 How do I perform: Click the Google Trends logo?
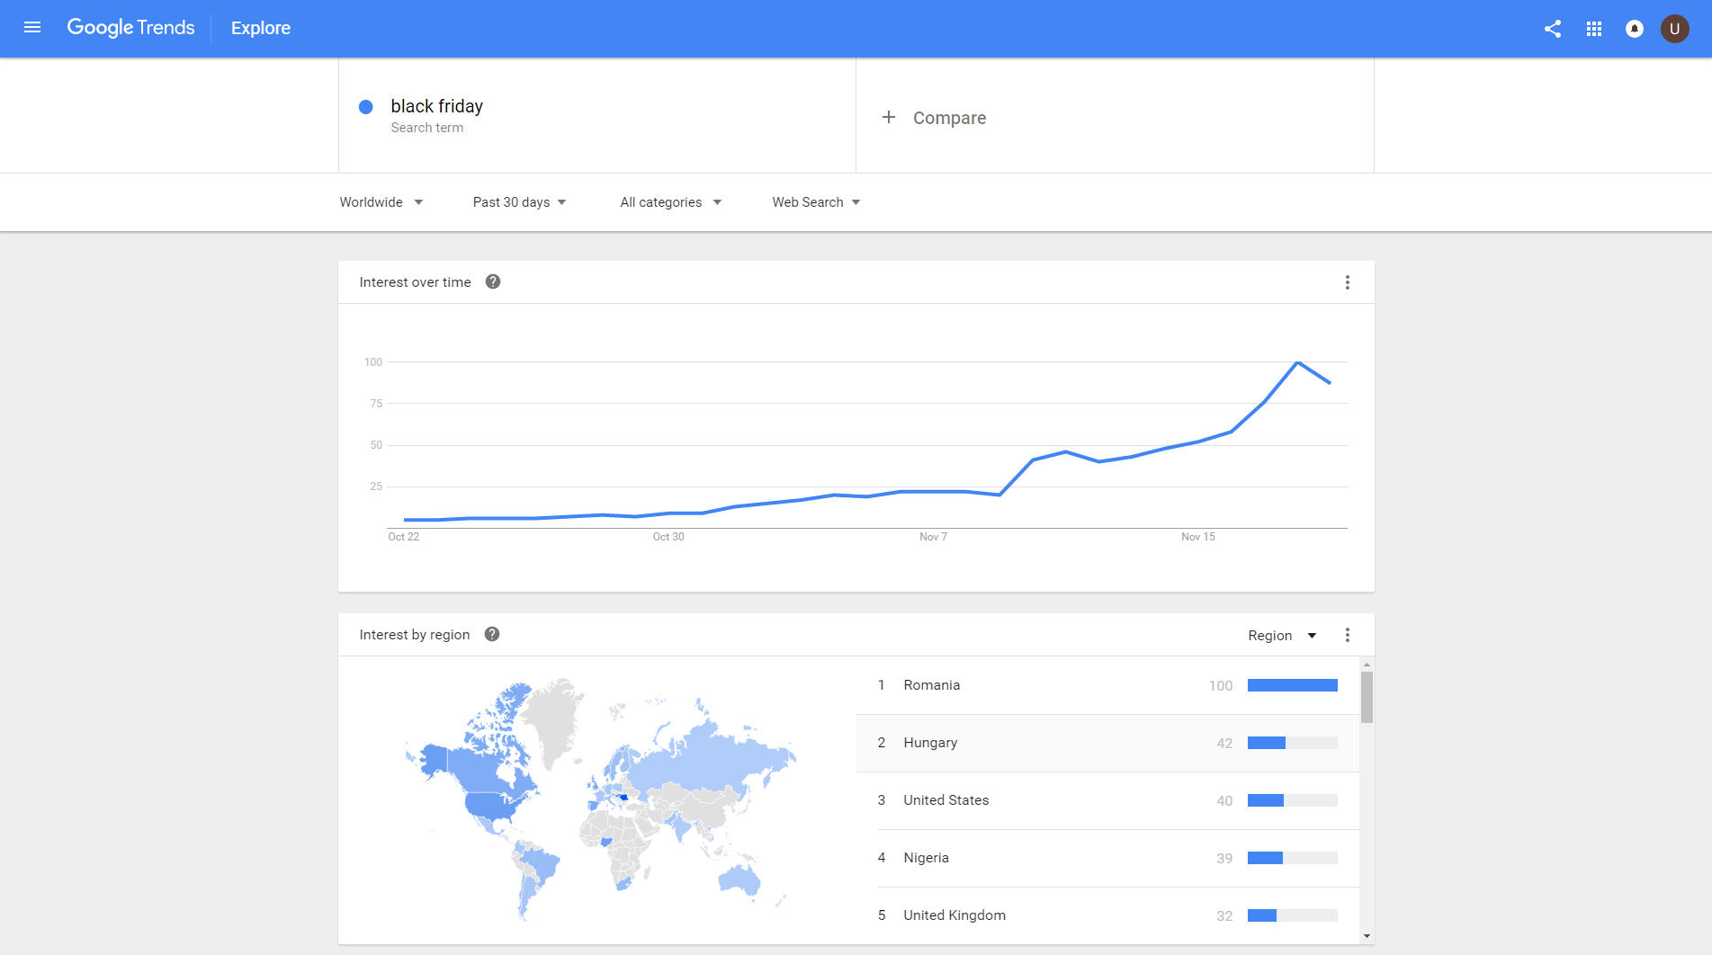tap(130, 28)
